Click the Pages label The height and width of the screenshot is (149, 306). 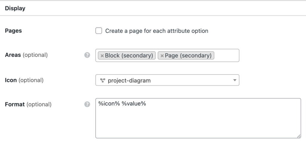pos(13,31)
